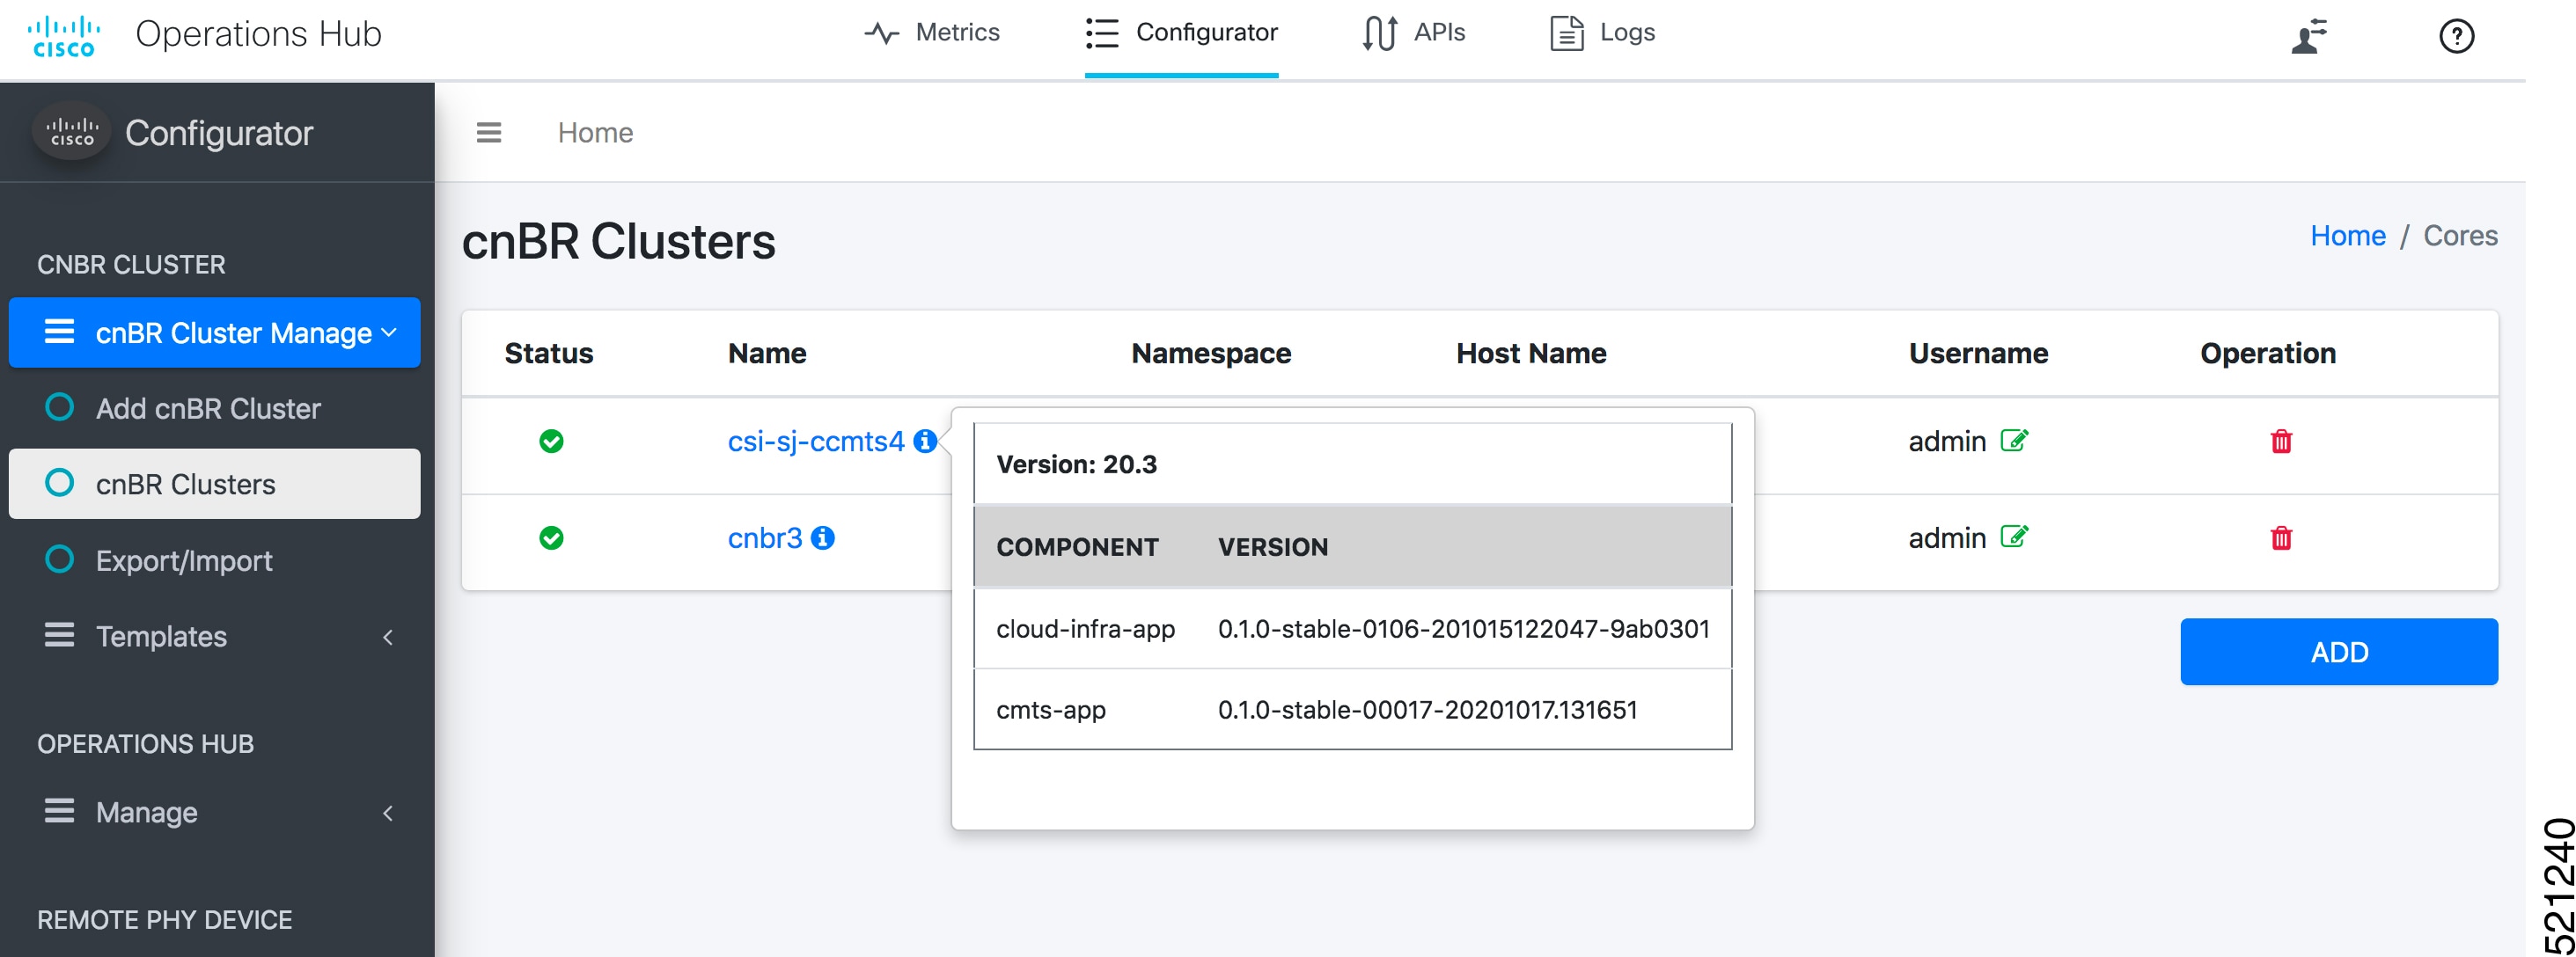
Task: Delete the cnbr3 cluster
Action: [2281, 537]
